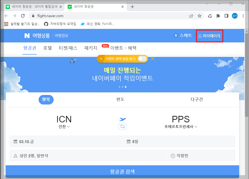Open the 항공권 menu tab
Image resolution: width=249 pixels, height=179 pixels.
click(x=30, y=48)
